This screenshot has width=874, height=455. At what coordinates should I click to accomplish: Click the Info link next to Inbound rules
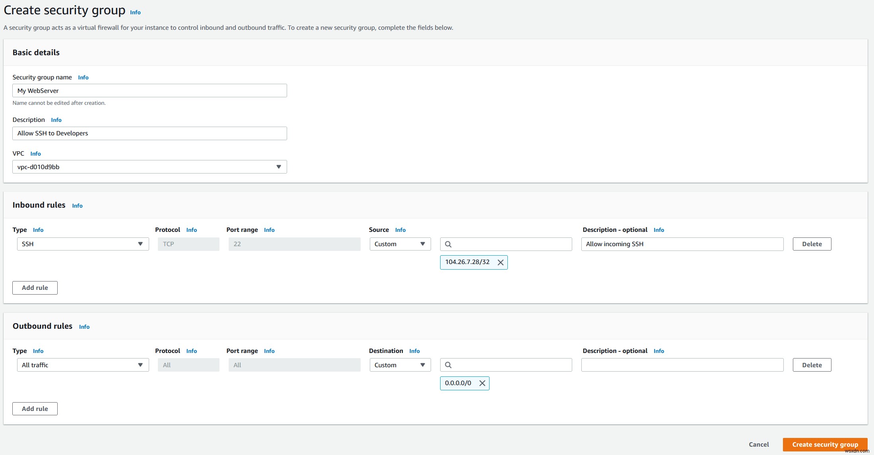coord(78,206)
